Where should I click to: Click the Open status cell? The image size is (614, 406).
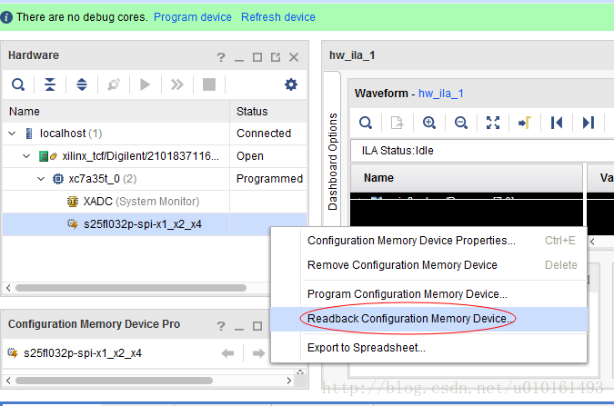tap(250, 156)
